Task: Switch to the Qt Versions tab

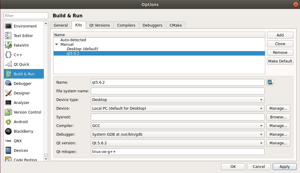Action: point(100,25)
